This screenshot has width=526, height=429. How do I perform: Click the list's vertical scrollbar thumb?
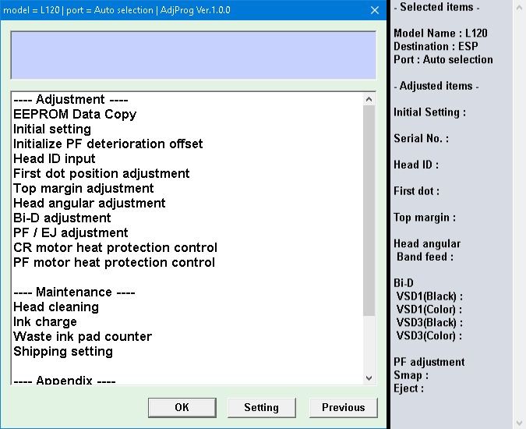369,211
